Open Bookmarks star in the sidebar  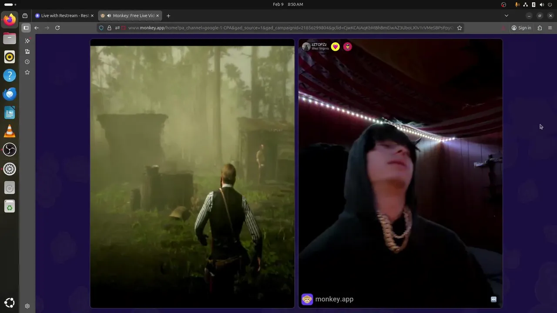click(x=27, y=72)
